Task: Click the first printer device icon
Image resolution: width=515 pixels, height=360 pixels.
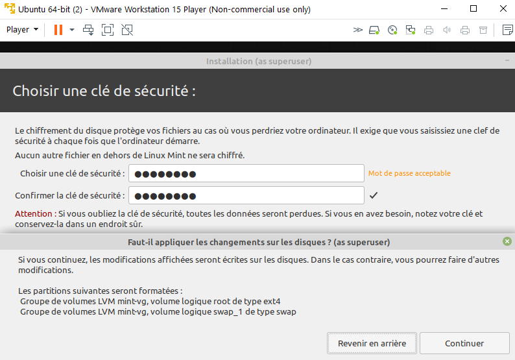Action: tap(429, 30)
